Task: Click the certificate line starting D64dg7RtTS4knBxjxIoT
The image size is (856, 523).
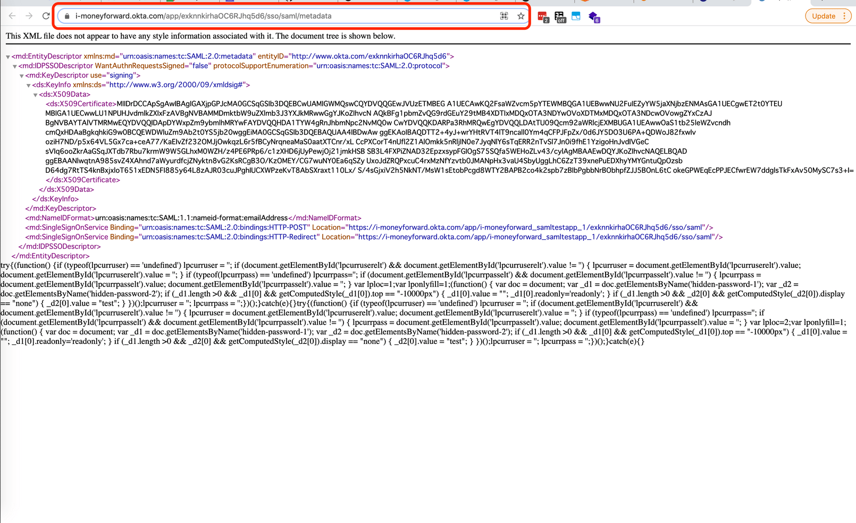Action: [x=449, y=170]
